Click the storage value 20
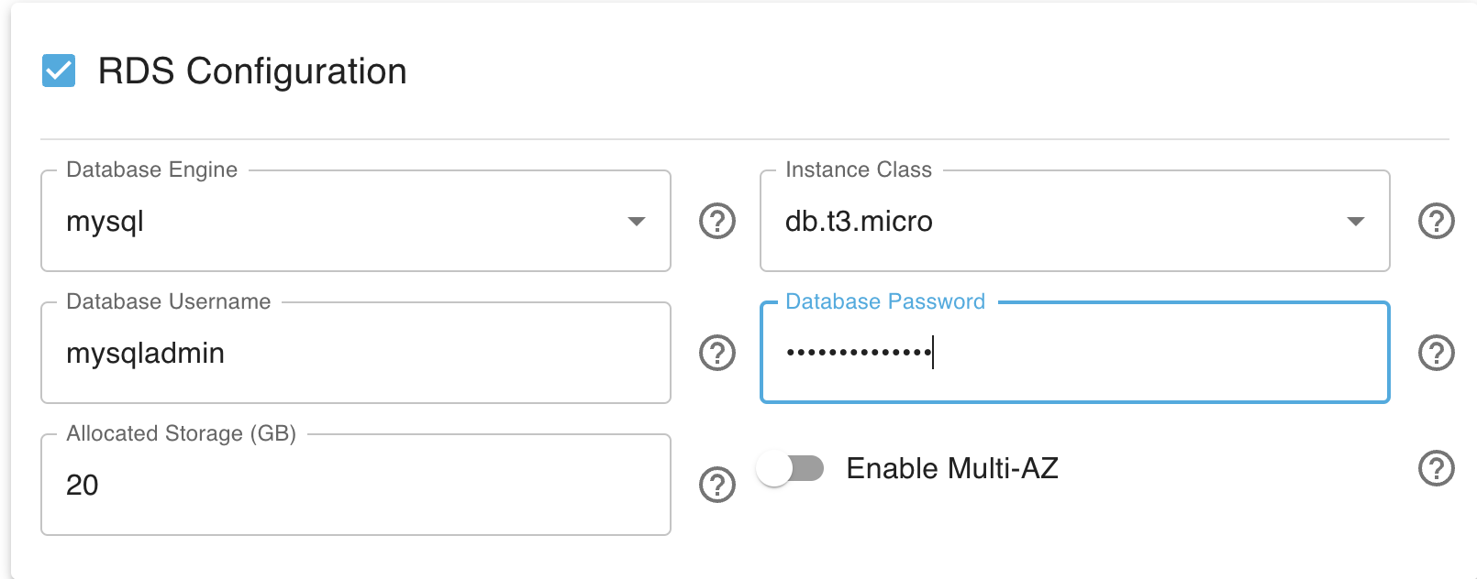Image resolution: width=1477 pixels, height=579 pixels. pos(83,485)
